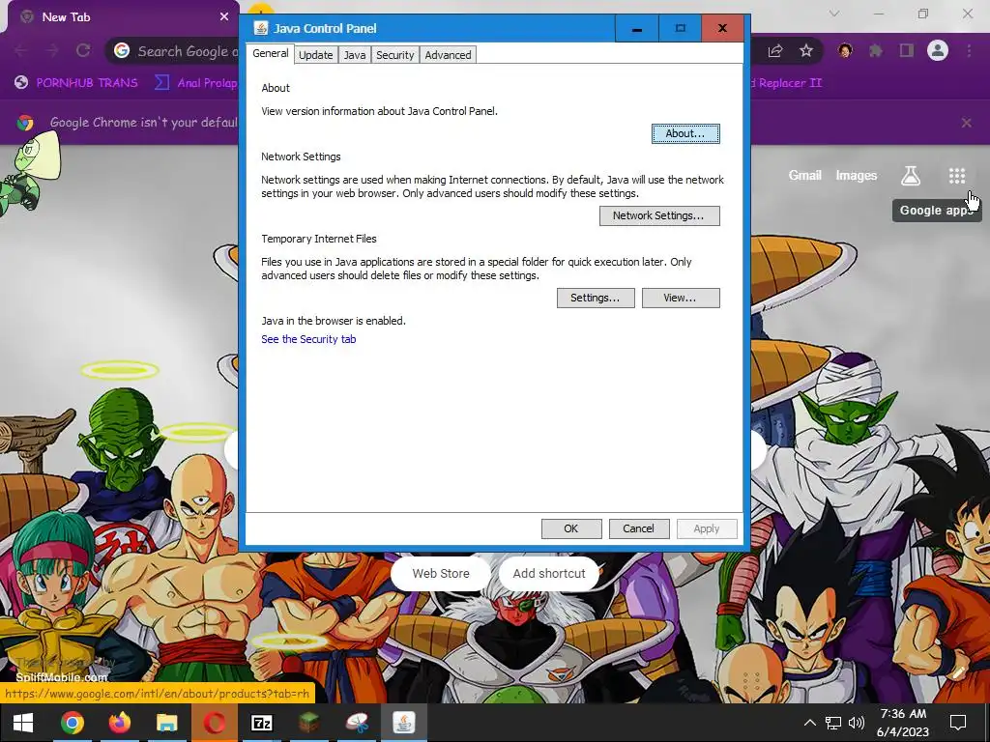Open Search Labs flask icon in Chrome
Viewport: 990px width, 742px height.
click(911, 176)
